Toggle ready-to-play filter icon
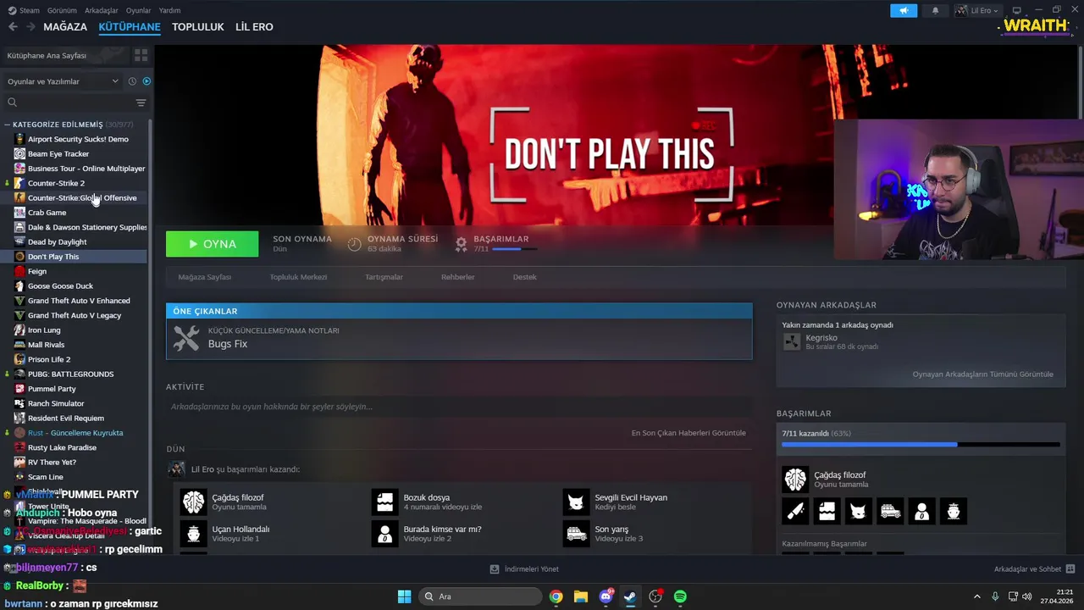This screenshot has height=610, width=1084. pos(147,81)
